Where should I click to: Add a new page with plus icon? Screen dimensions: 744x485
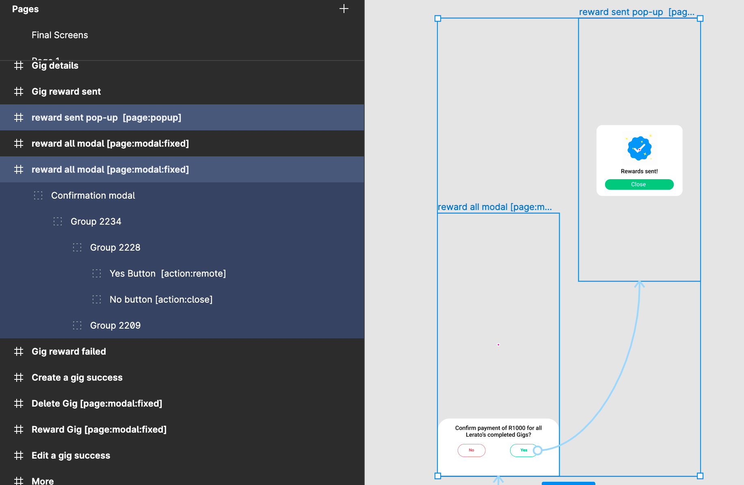344,9
